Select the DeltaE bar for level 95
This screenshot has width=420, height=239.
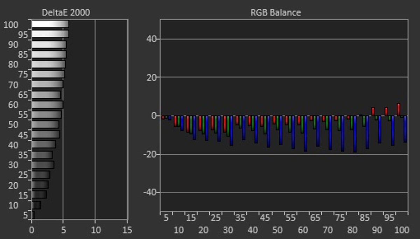[50, 34]
